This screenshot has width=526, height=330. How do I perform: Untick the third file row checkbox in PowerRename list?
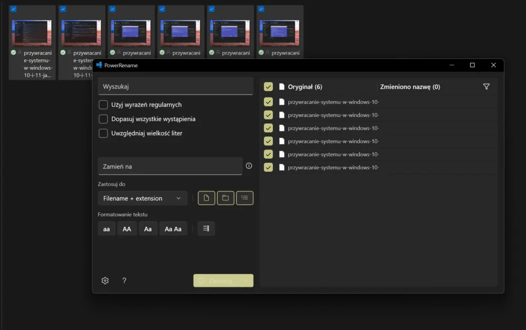(x=268, y=128)
